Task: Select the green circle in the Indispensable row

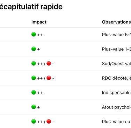Action: tap(34, 92)
